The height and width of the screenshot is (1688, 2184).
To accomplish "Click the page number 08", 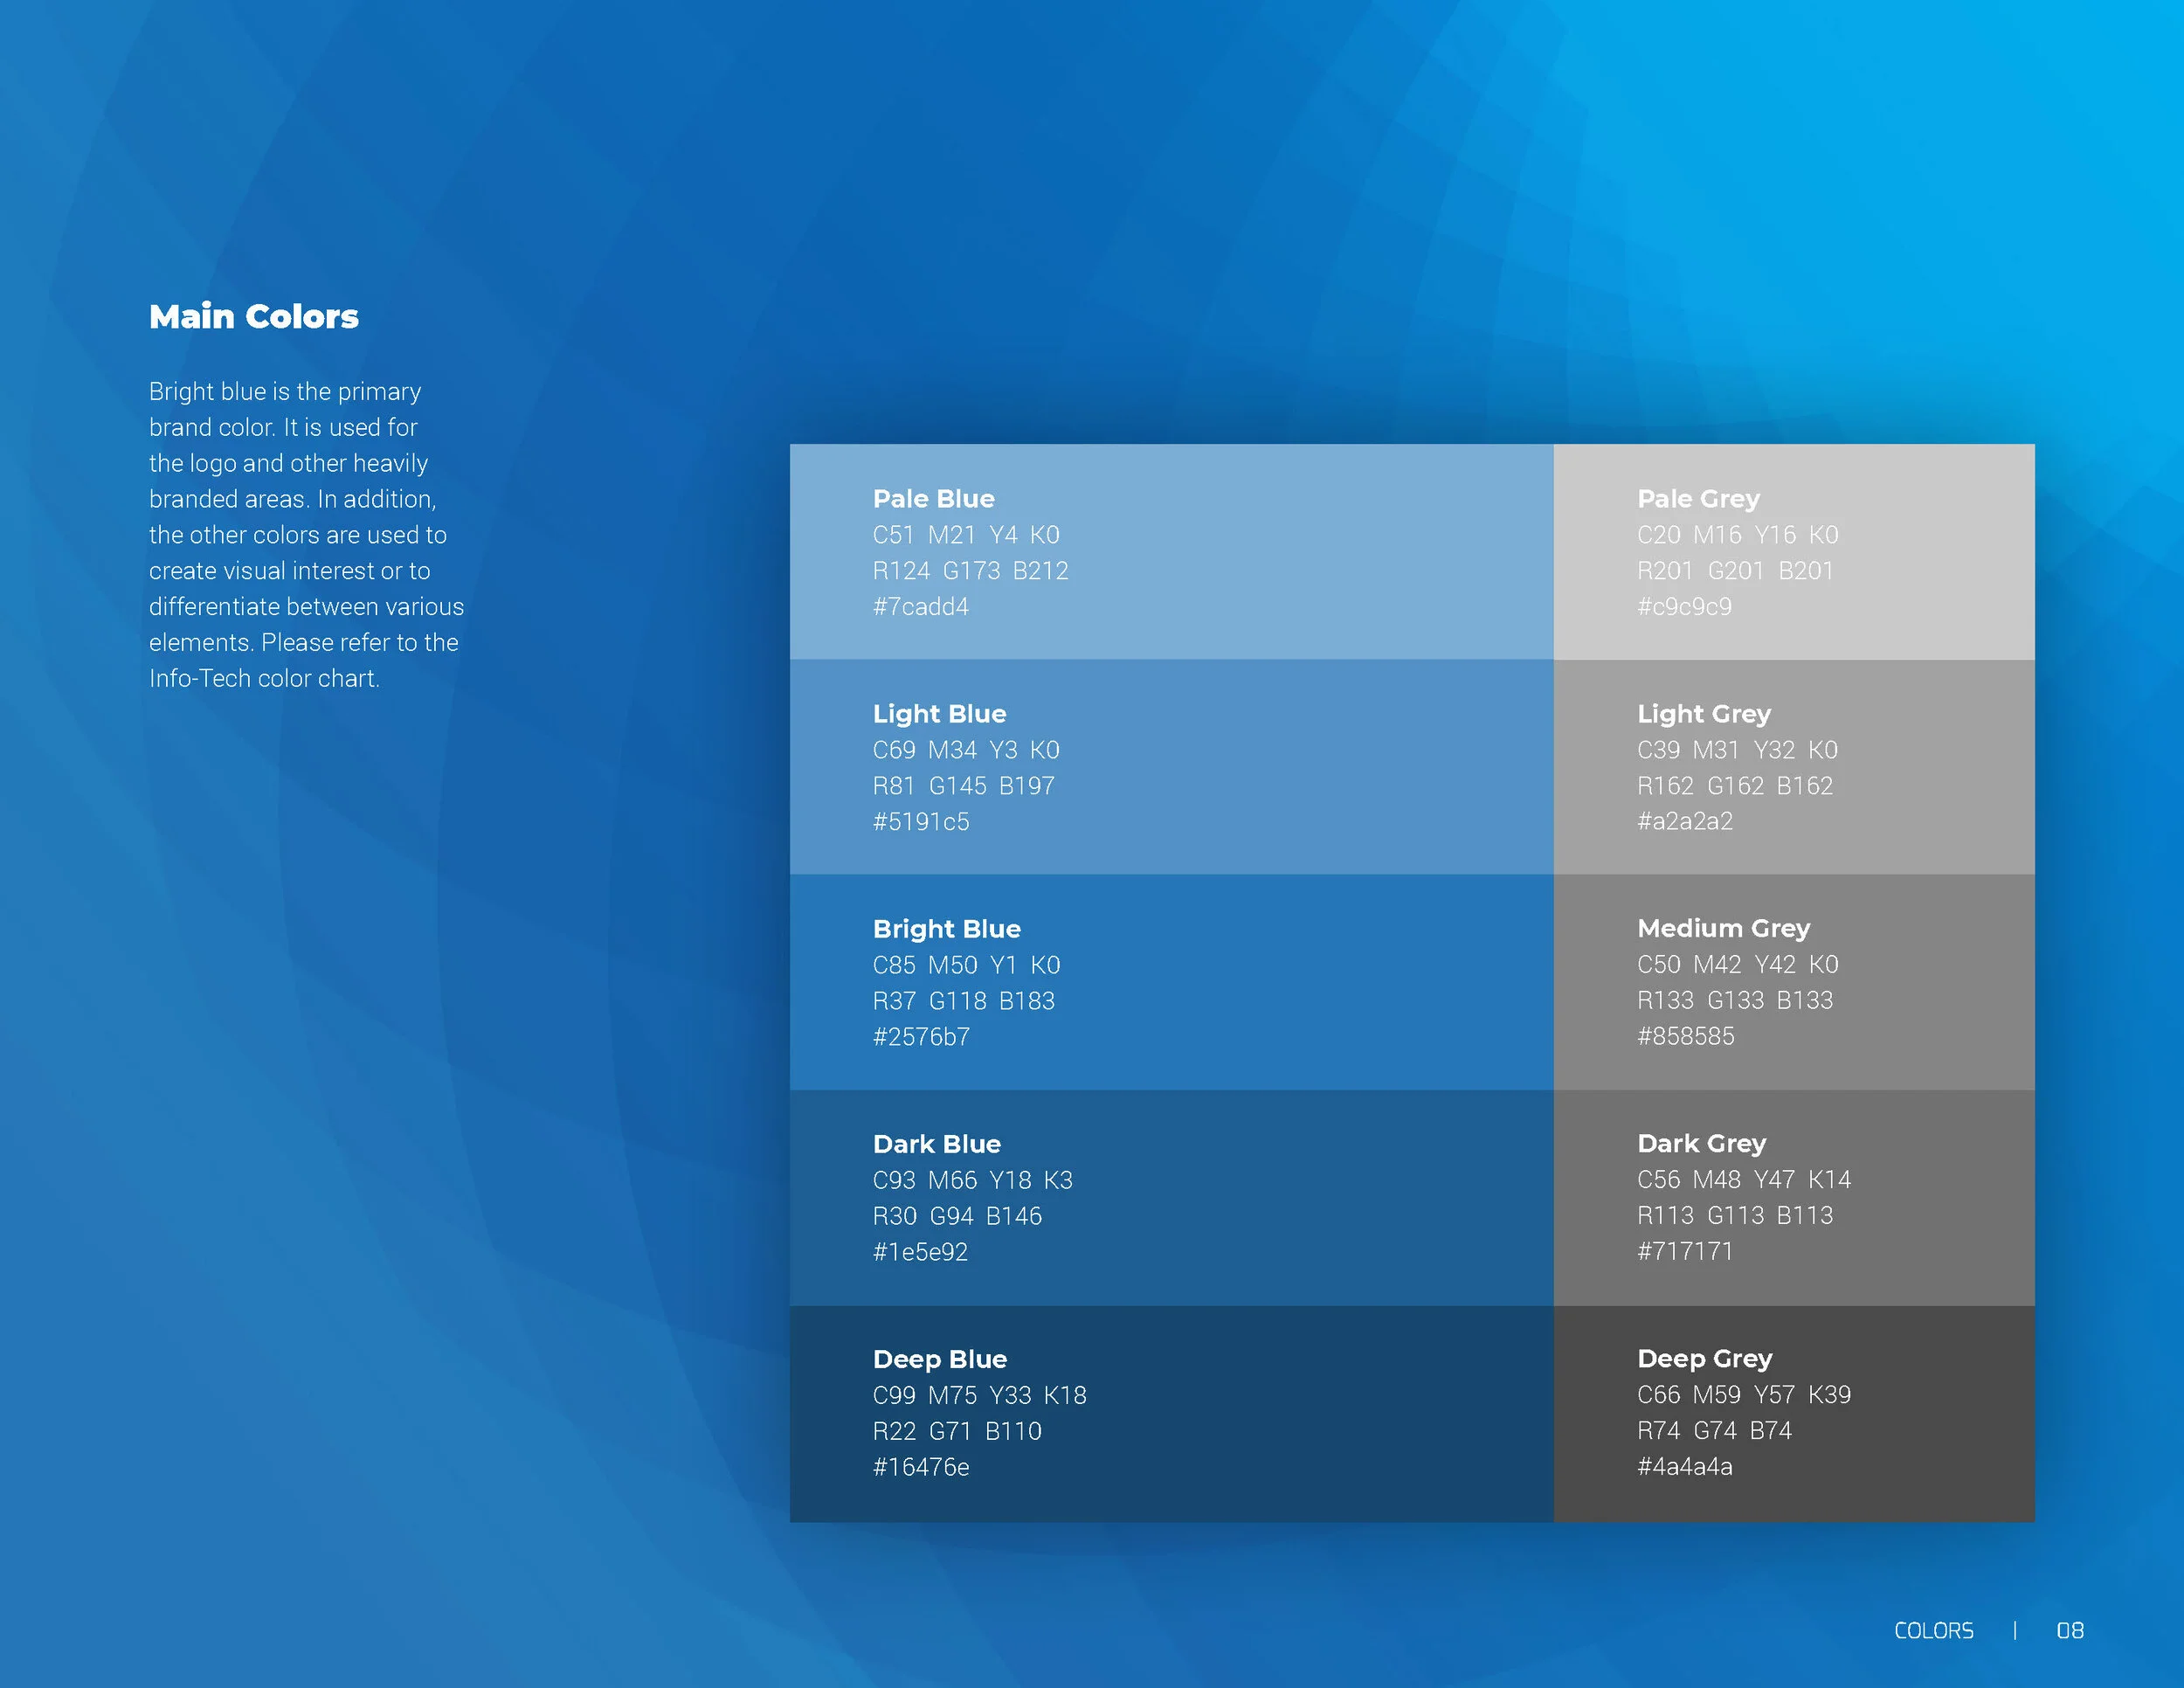I will tap(2069, 1631).
